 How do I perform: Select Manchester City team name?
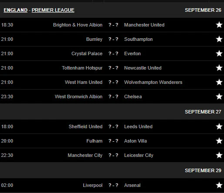(x=85, y=155)
